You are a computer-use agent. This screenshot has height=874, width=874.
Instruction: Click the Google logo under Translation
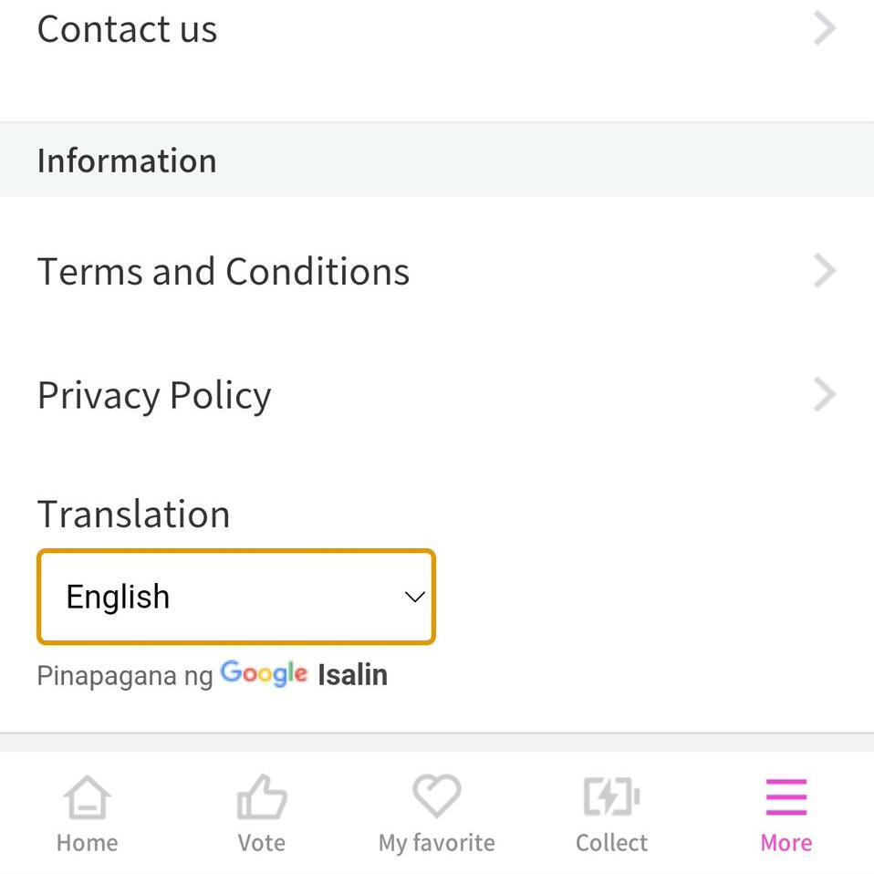pos(264,674)
